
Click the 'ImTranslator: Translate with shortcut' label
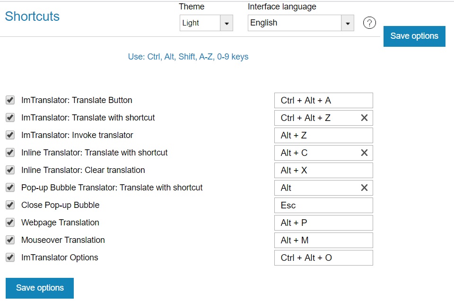click(x=88, y=118)
